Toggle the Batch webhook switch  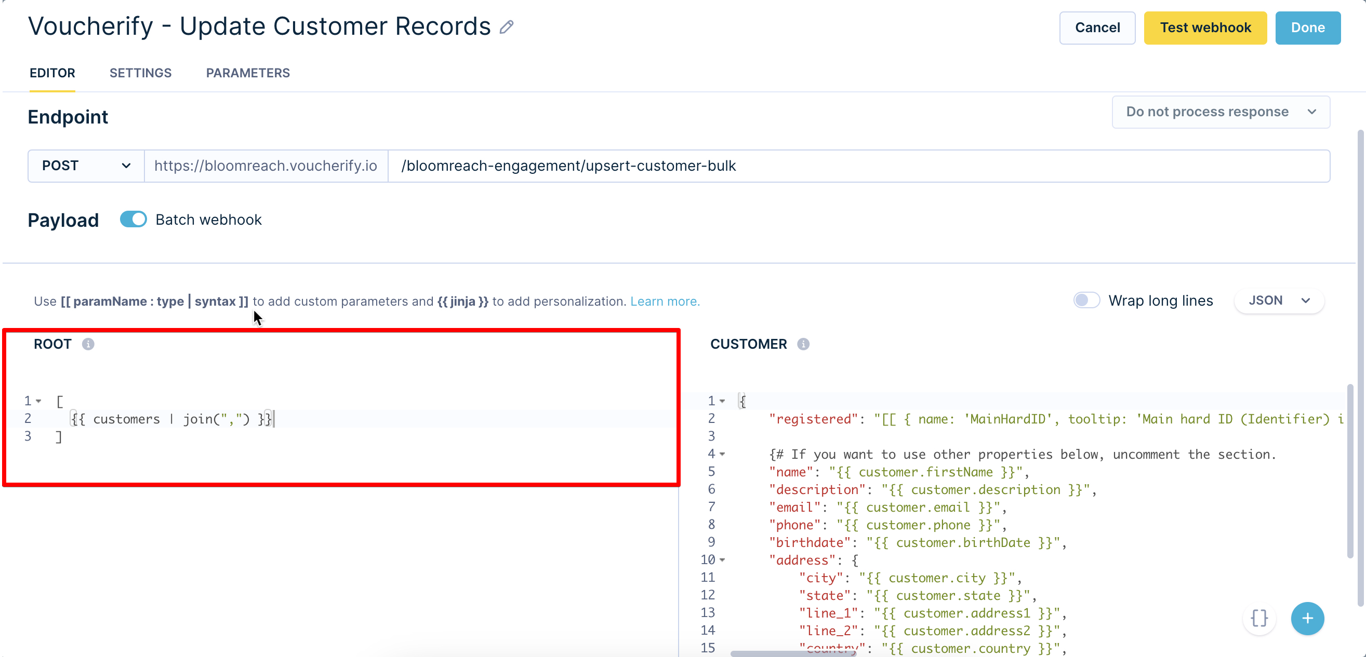click(133, 220)
